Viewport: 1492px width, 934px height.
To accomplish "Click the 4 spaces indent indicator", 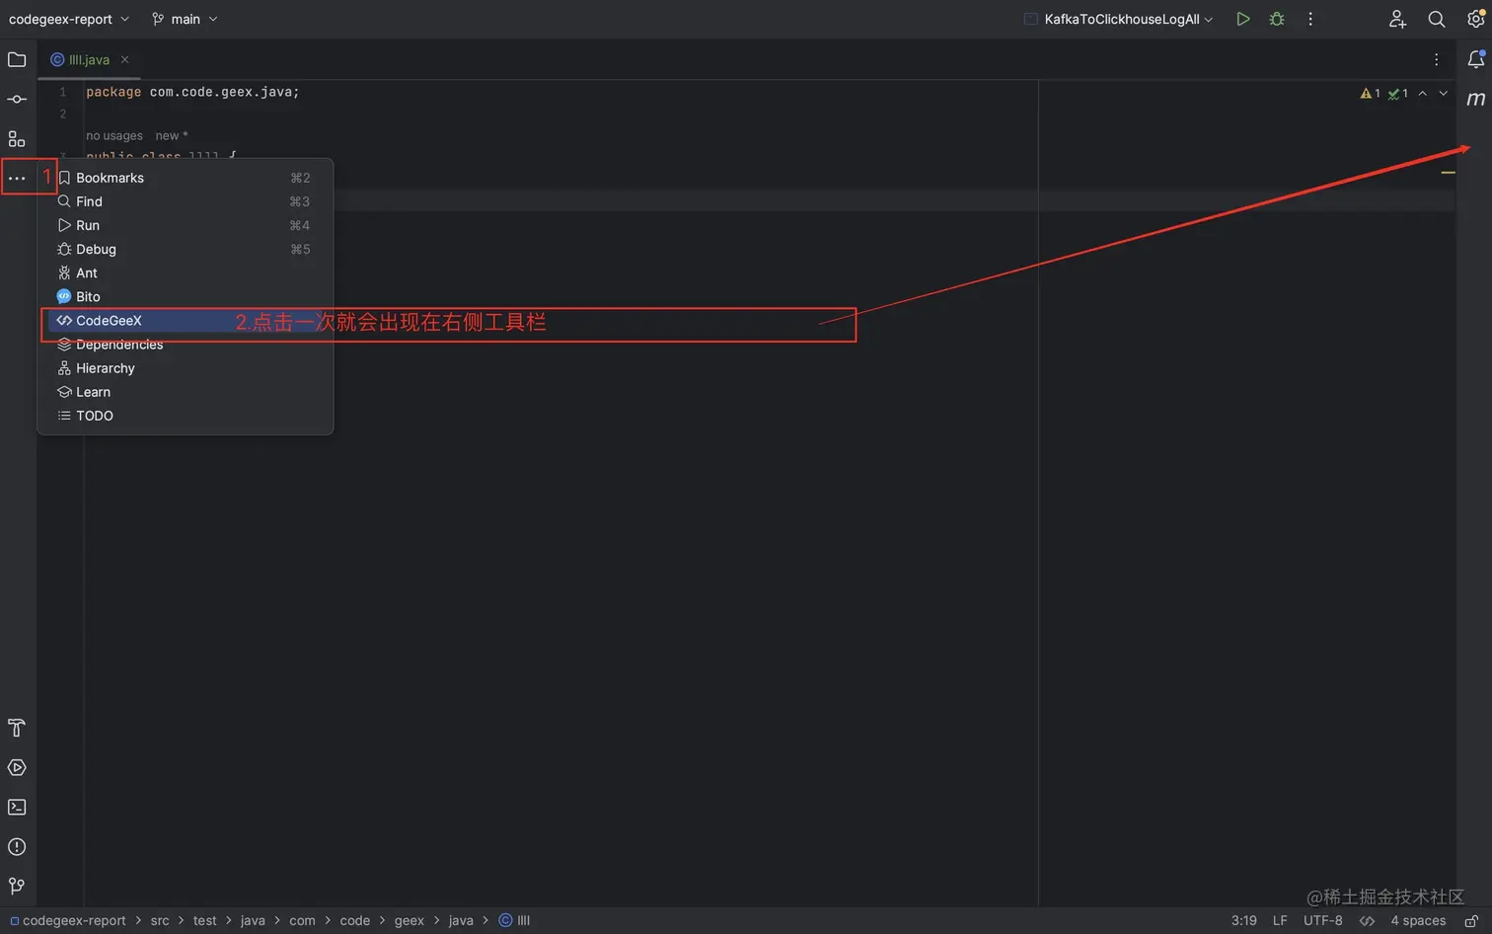I will pyautogui.click(x=1418, y=920).
